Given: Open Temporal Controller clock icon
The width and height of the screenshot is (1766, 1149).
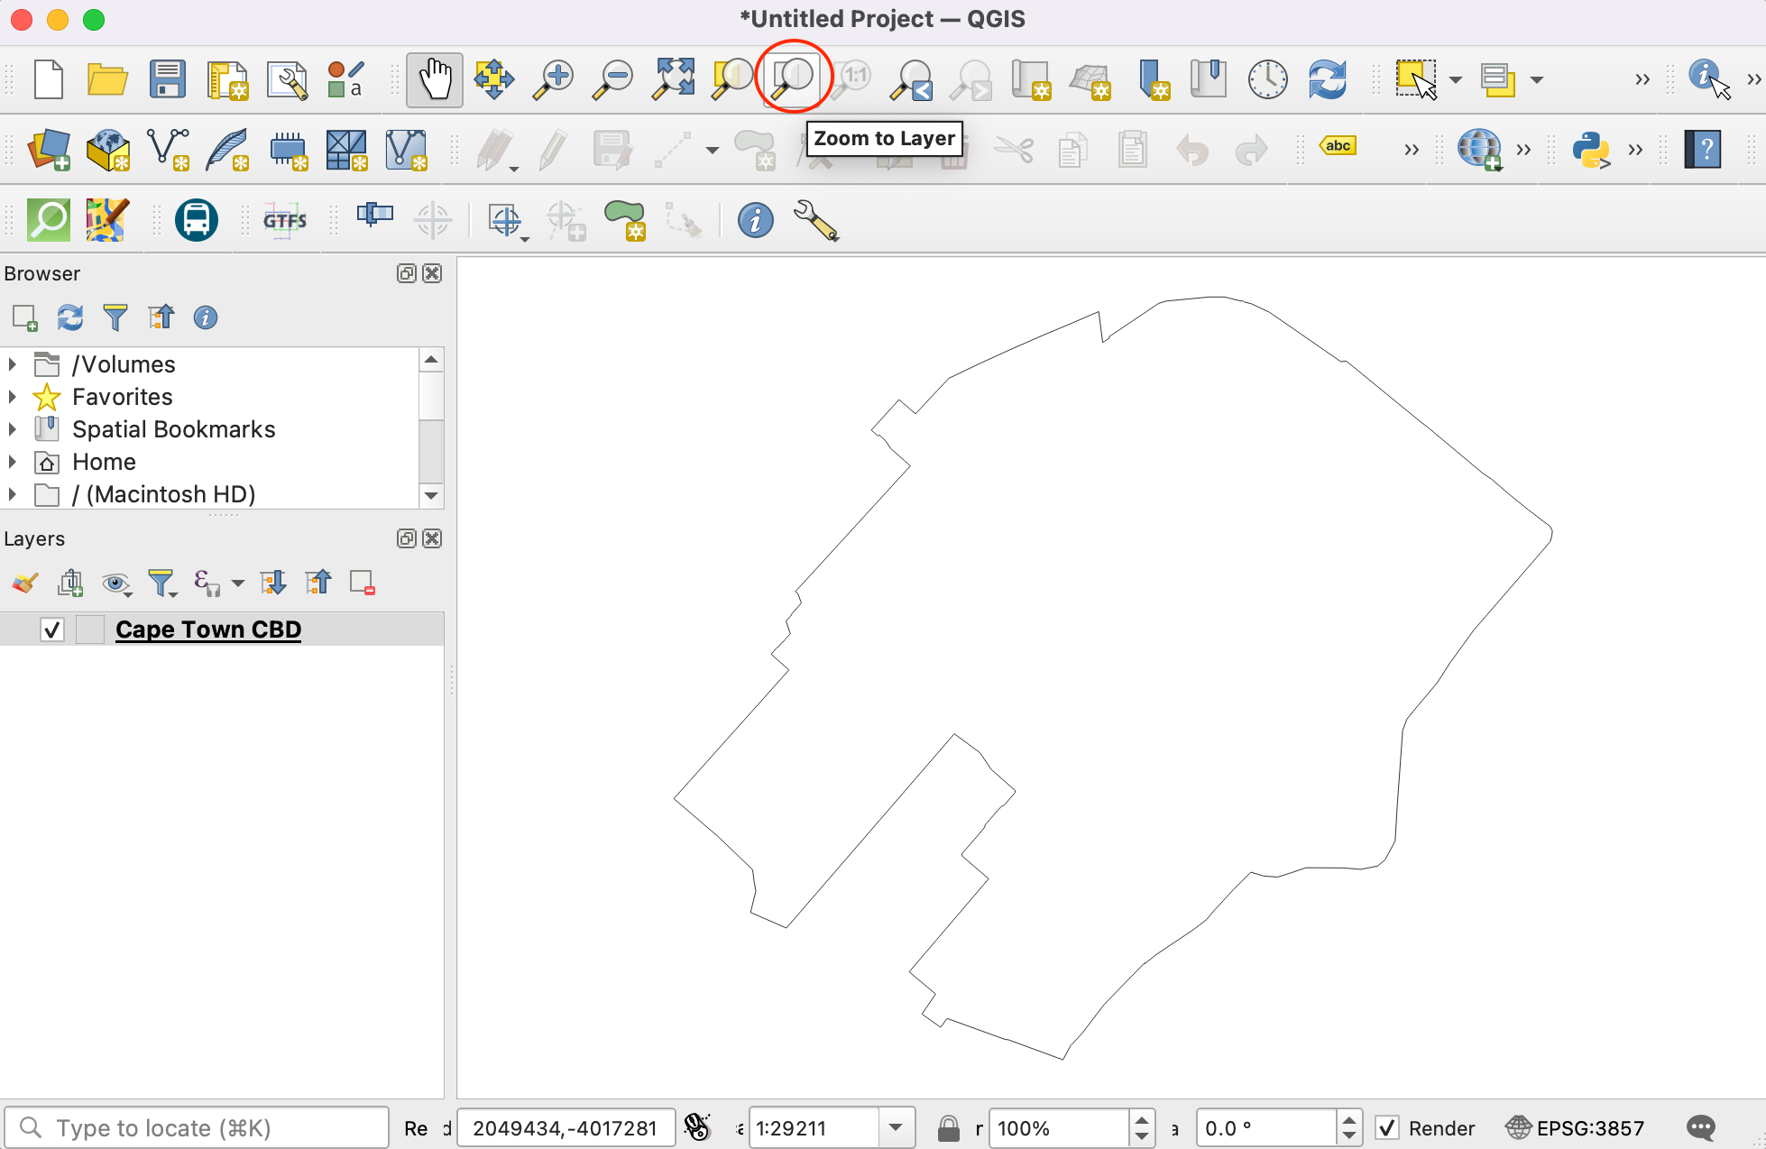Looking at the screenshot, I should (x=1267, y=79).
